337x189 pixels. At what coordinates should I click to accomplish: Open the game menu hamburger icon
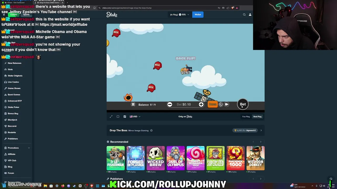[133, 104]
